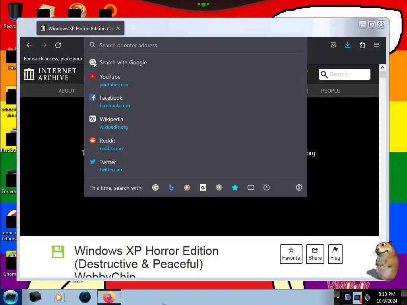Viewport: 407px width, 305px height.
Task: Open the Firefox hamburger menu
Action: coord(376,45)
